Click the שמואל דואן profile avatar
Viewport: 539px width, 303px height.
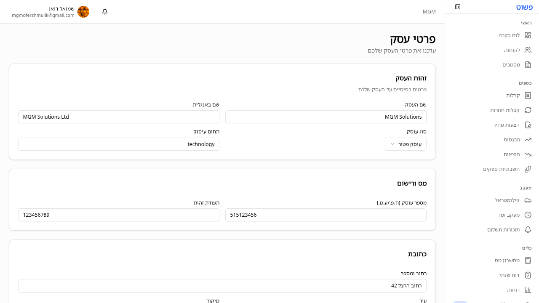click(x=83, y=12)
